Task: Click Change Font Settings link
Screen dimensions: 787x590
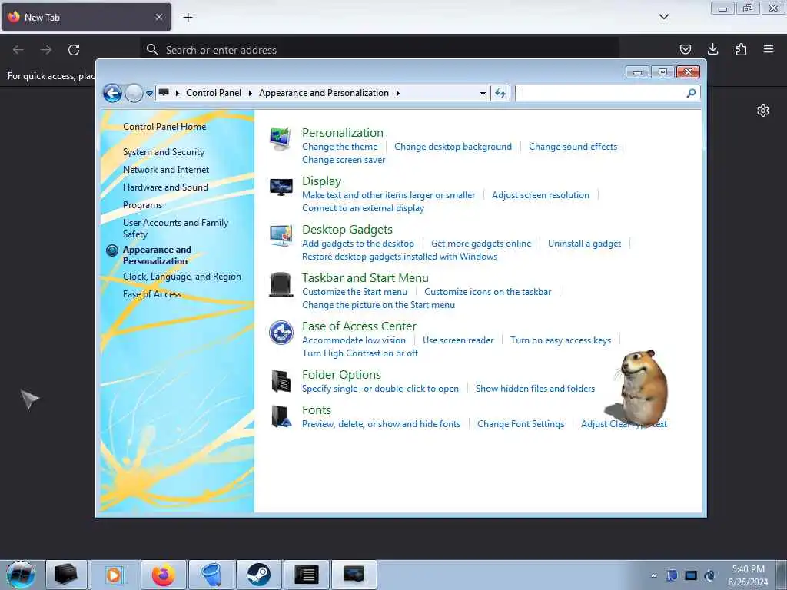Action: pos(521,424)
